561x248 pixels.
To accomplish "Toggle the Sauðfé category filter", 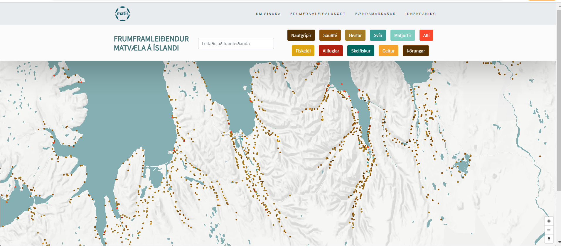I will pyautogui.click(x=330, y=35).
